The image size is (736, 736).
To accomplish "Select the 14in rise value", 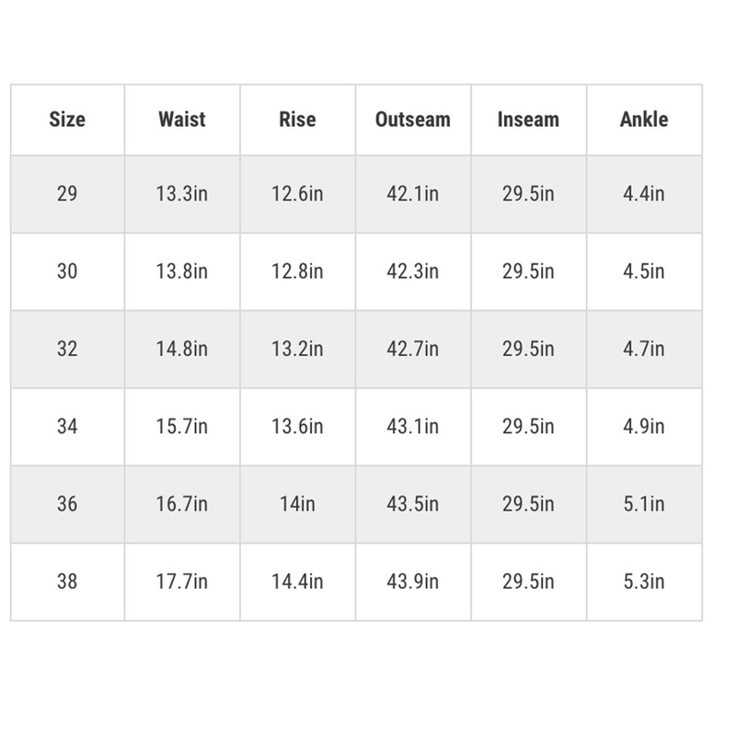I will (x=297, y=504).
